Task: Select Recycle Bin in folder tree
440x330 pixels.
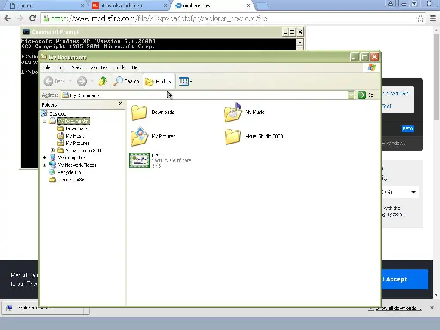Action: click(x=69, y=172)
